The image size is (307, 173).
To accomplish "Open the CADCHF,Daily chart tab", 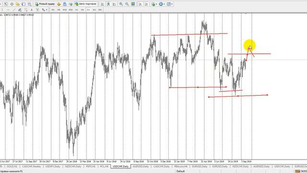I will click(x=161, y=166).
